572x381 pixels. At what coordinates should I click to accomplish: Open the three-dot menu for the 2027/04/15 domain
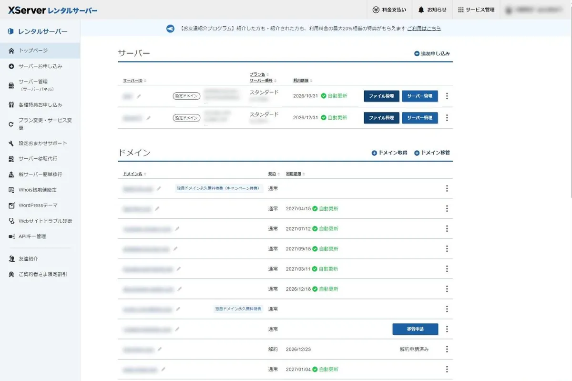pyautogui.click(x=447, y=208)
